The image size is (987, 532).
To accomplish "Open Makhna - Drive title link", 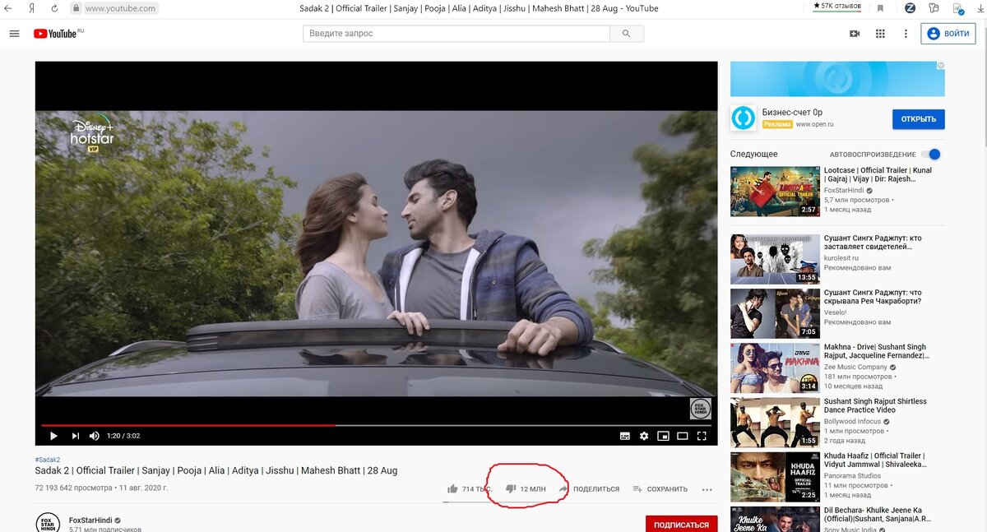I will tap(877, 352).
